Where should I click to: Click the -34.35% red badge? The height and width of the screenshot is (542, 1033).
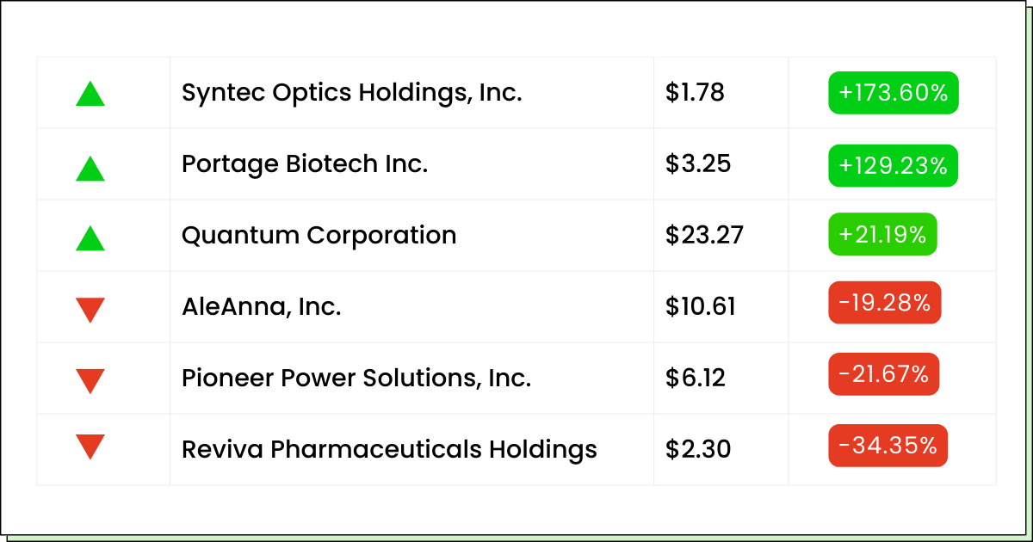pos(888,446)
